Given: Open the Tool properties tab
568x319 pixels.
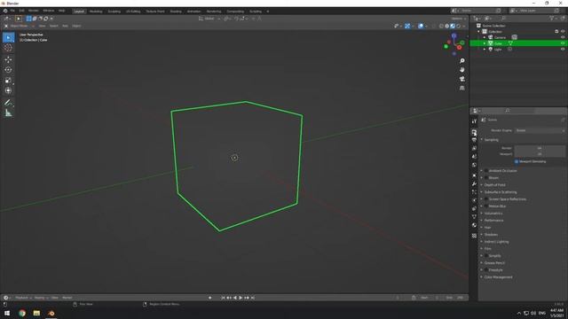Looking at the screenshot, I should [x=474, y=121].
